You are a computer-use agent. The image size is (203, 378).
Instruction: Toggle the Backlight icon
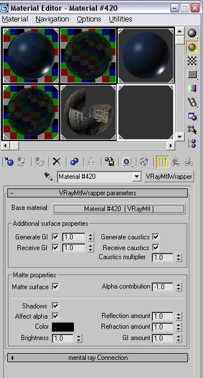(192, 48)
